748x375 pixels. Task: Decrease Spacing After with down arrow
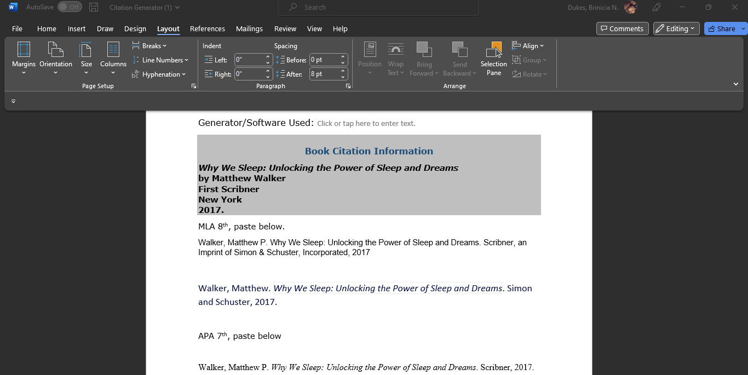point(343,77)
